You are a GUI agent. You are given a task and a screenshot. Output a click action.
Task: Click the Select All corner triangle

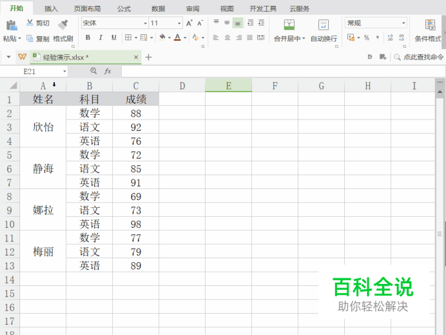click(13, 85)
